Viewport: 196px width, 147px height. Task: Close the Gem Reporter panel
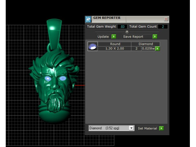(166, 19)
